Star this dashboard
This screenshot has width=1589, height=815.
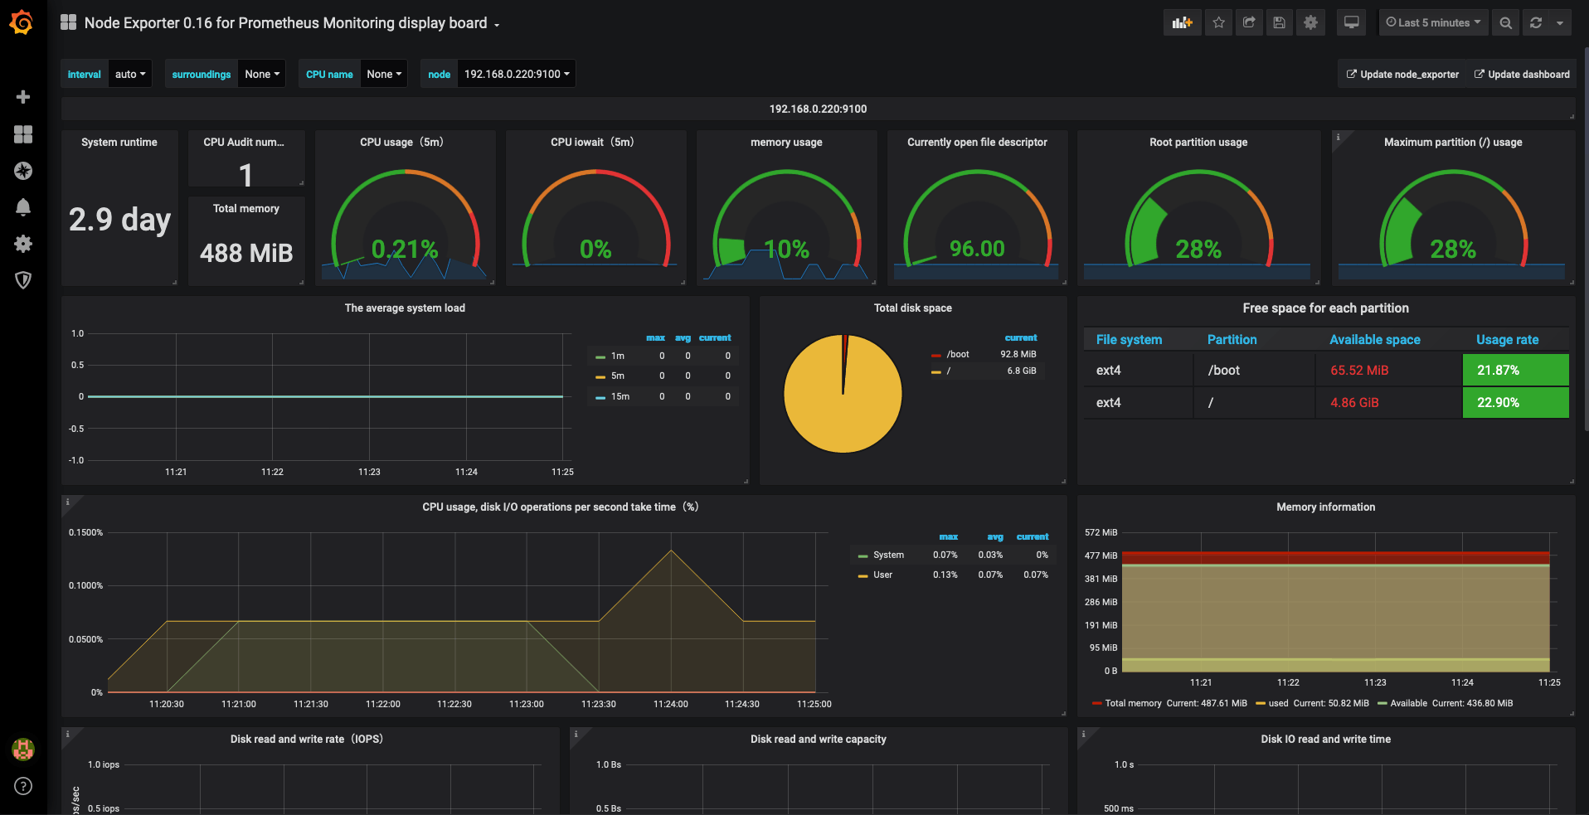coord(1218,22)
